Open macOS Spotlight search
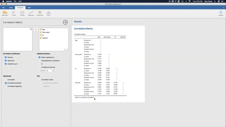 coord(215,1)
